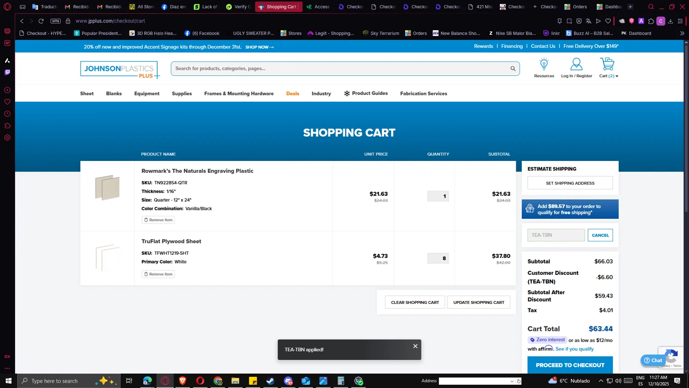Screen dimensions: 689x388
Task: Open Opera sidebar settings gear icon
Action: [7, 137]
